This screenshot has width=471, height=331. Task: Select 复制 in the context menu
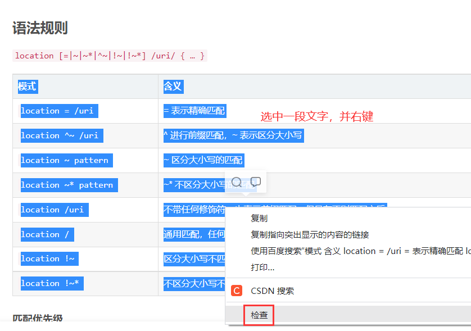(x=259, y=218)
